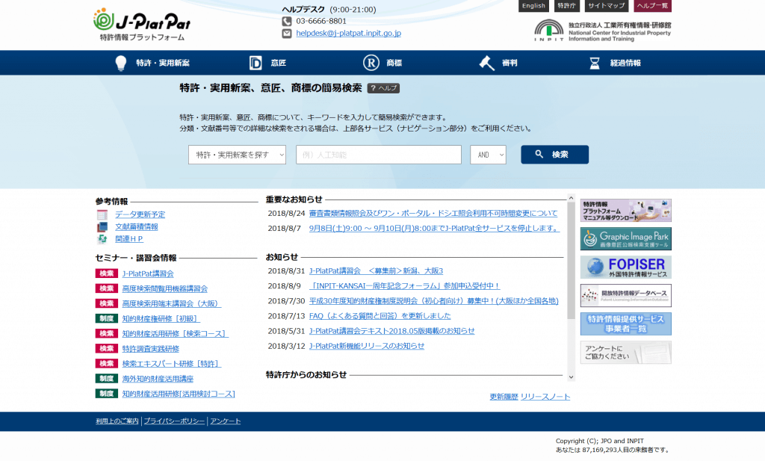Open the FOPISER foreign patent banner
Image resolution: width=765 pixels, height=461 pixels.
pos(625,267)
